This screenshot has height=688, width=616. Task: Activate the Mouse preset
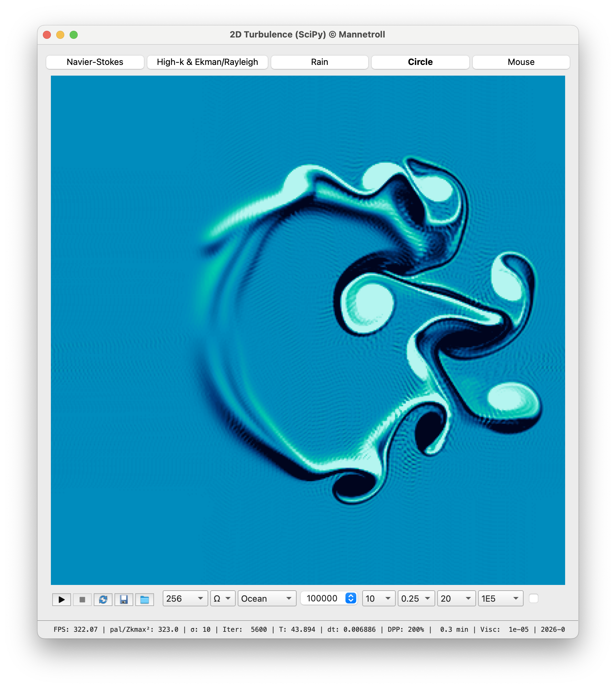[x=521, y=62]
